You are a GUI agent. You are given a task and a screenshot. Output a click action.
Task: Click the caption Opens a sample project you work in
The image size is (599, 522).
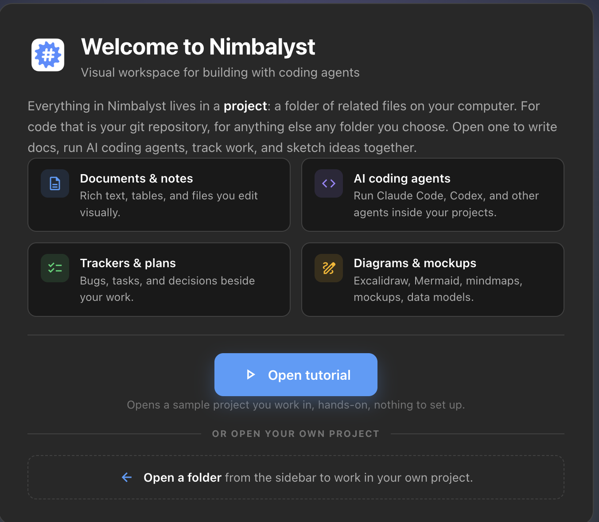pyautogui.click(x=219, y=405)
